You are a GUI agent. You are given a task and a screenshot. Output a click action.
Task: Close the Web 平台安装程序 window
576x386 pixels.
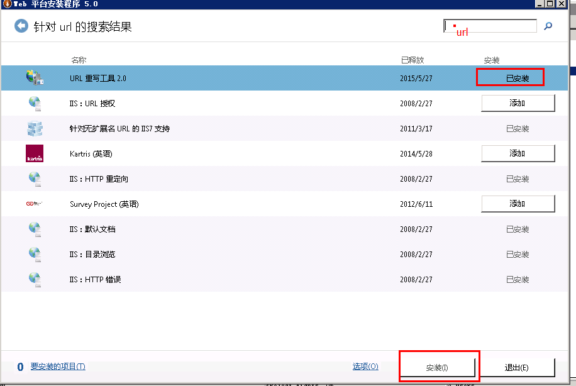coord(562,4)
